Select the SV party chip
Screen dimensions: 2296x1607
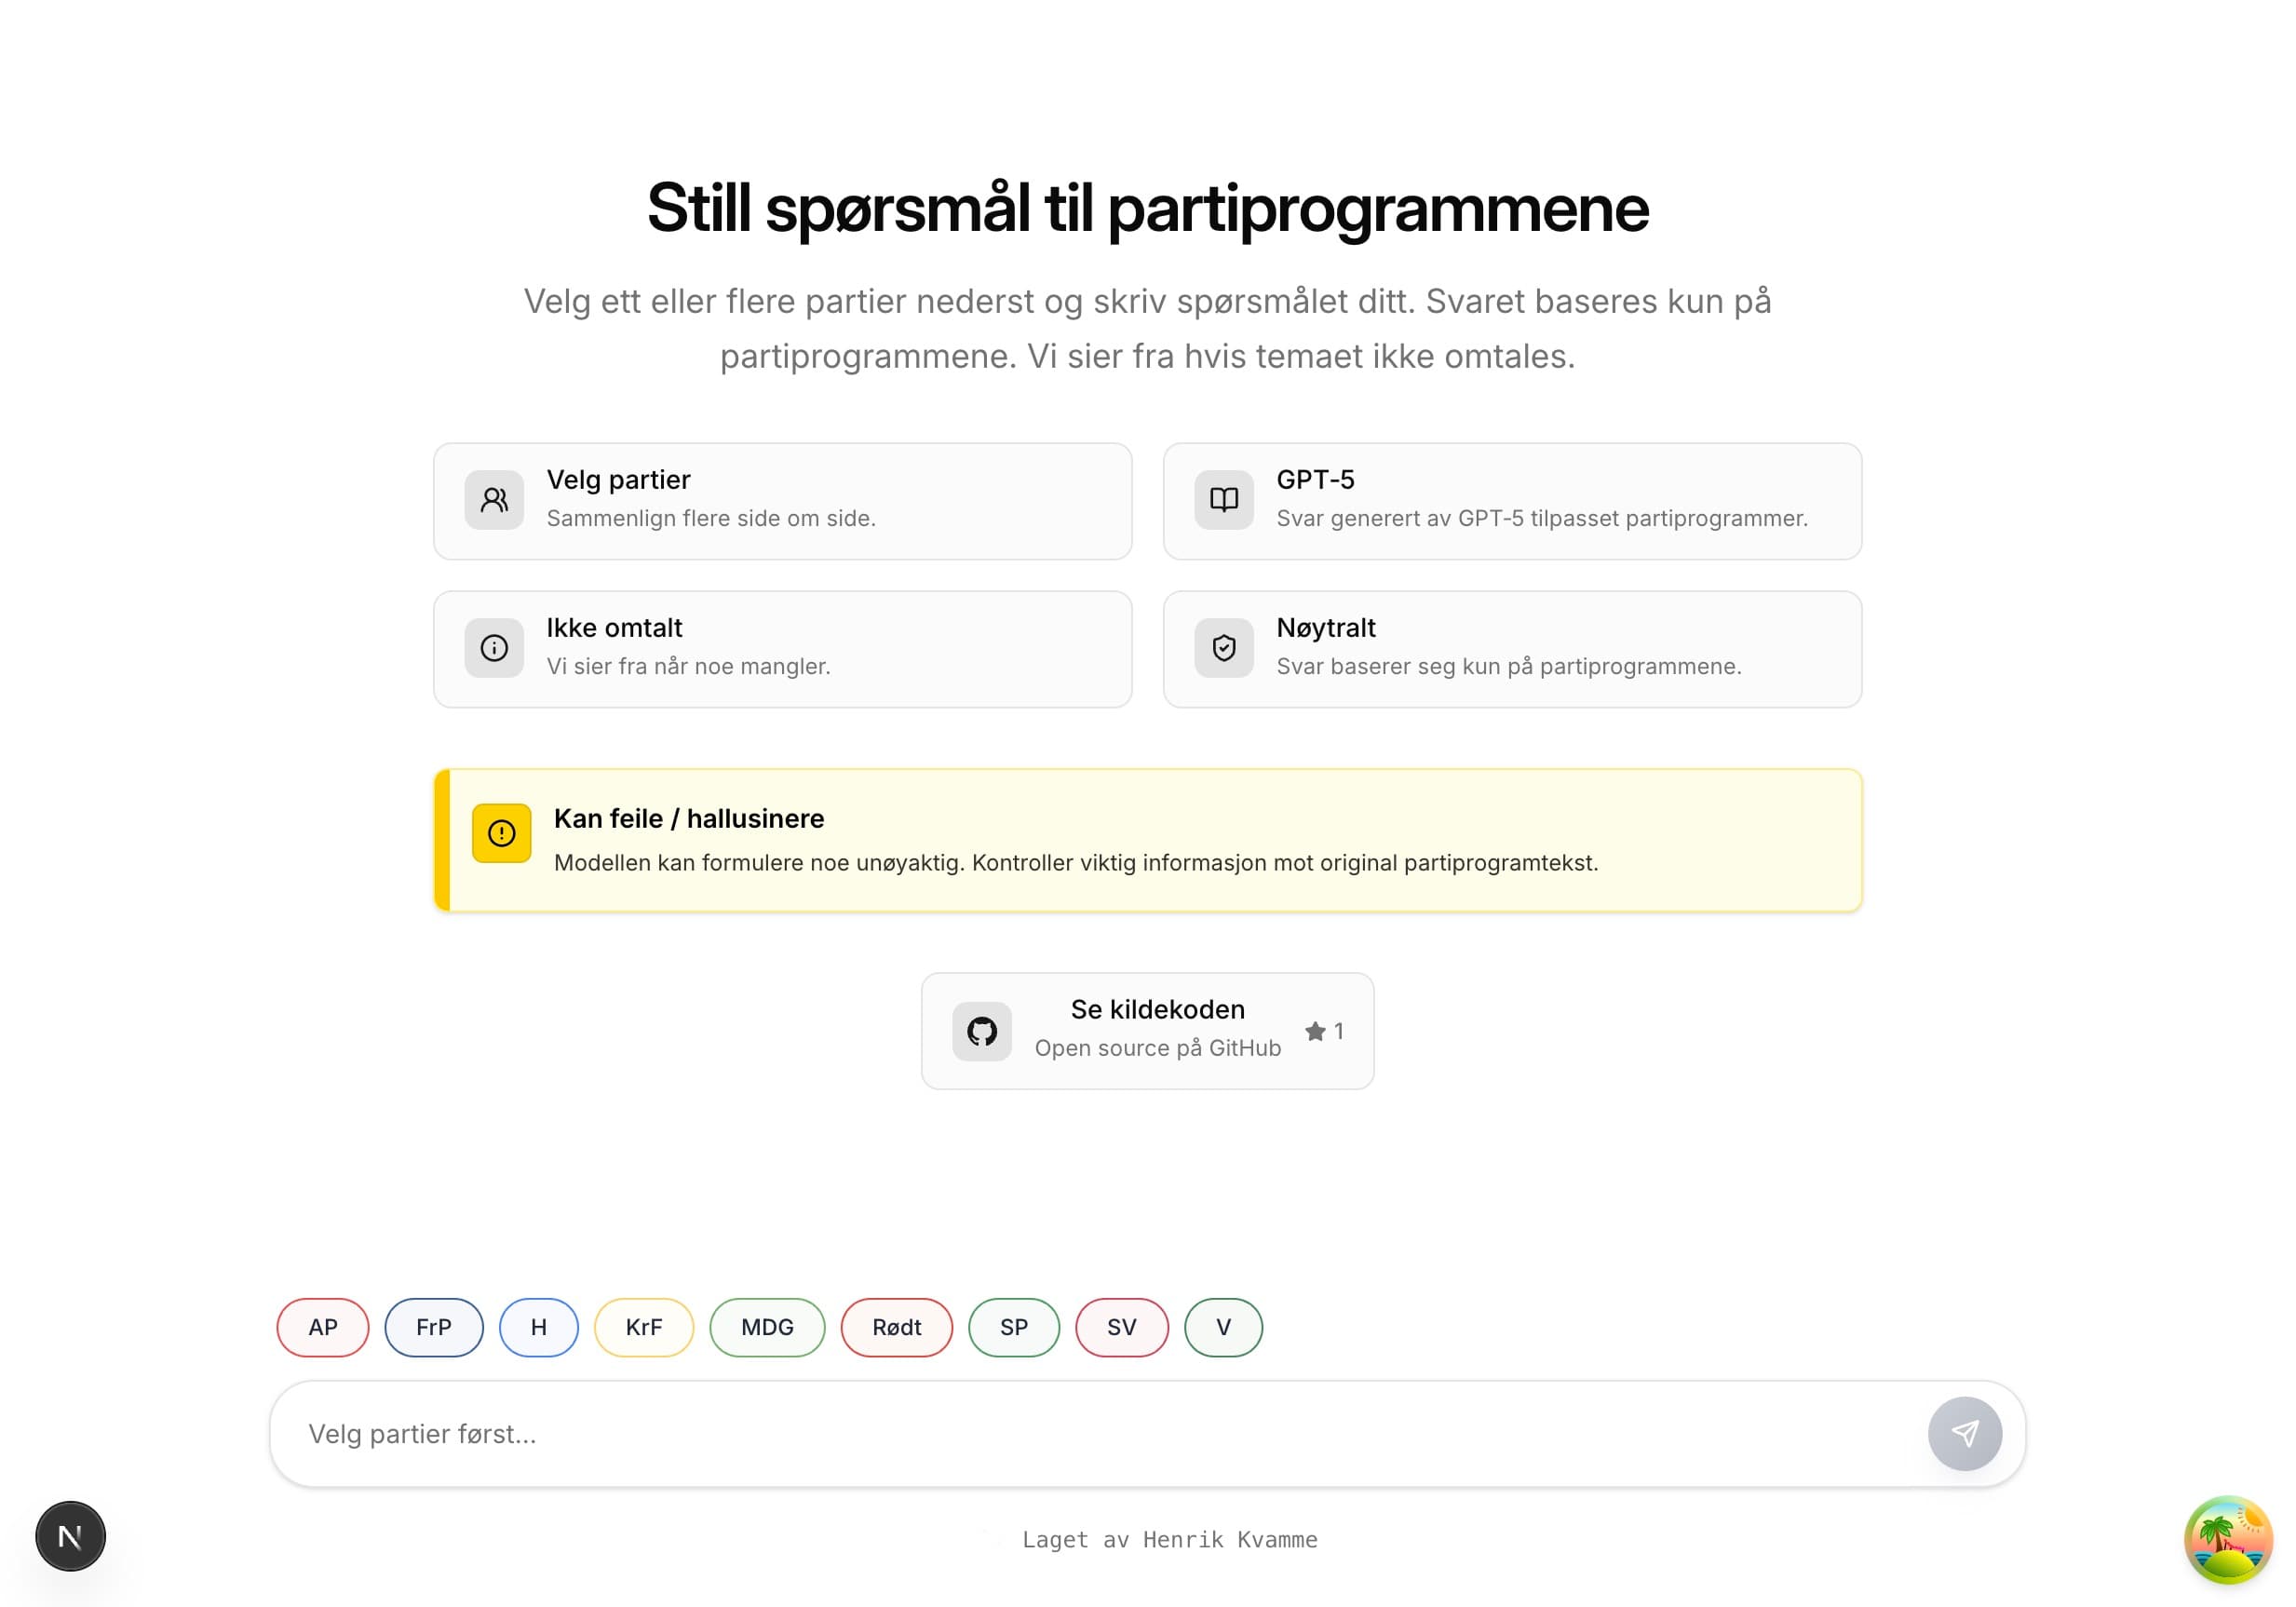pyautogui.click(x=1120, y=1327)
